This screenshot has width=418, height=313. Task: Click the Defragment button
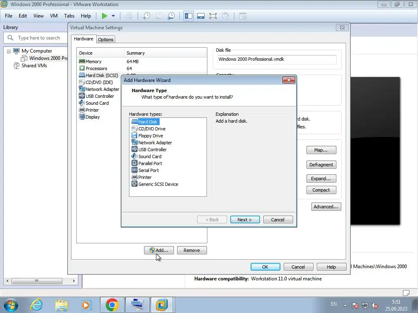point(321,165)
